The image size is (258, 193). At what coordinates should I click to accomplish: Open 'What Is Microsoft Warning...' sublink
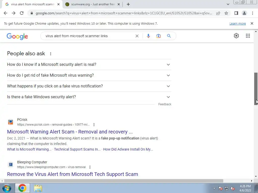click(x=29, y=149)
